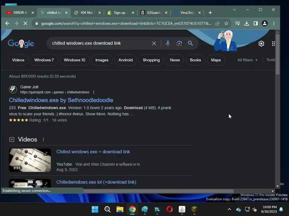Open Minecraft block icon in taskbar
This screenshot has height=216, width=289.
[x=194, y=209]
